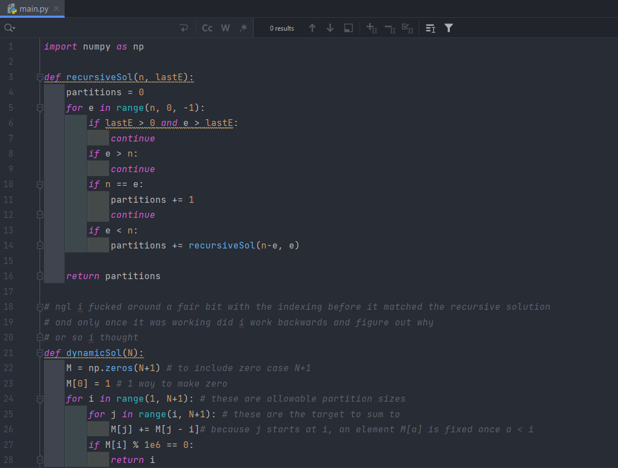Toggle the Match Case (Cc) option
618x468 pixels.
pos(207,28)
